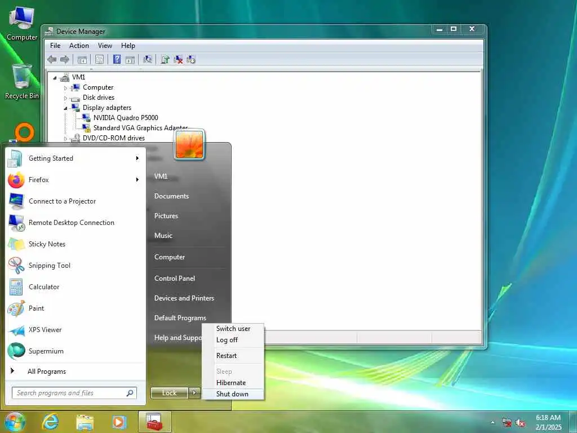The width and height of the screenshot is (577, 433).
Task: Click Update Driver Software toolbar icon
Action: click(x=165, y=59)
